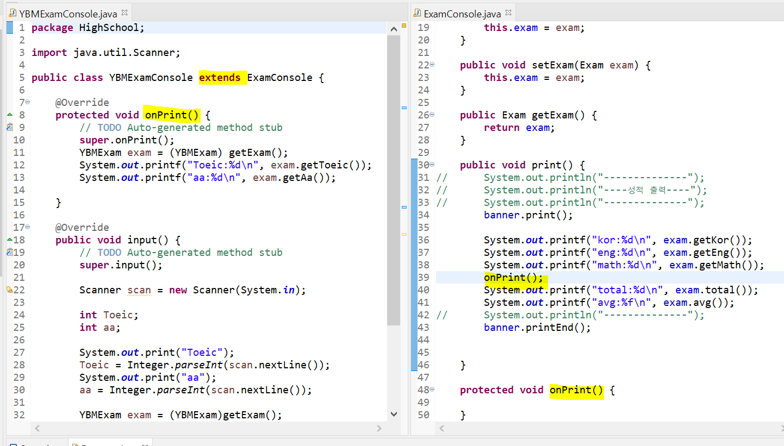This screenshot has width=784, height=446.
Task: Click the left editor horizontal scrollbar right arrow
Action: click(379, 428)
